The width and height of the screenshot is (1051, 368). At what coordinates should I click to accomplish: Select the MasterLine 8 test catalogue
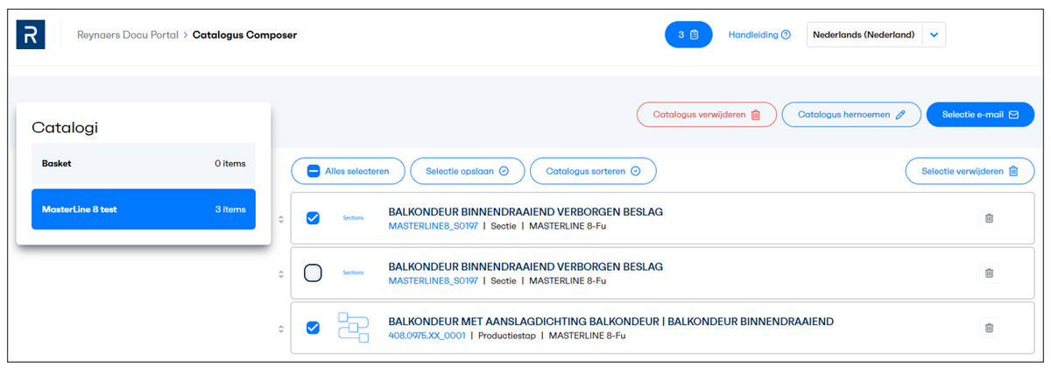click(144, 209)
